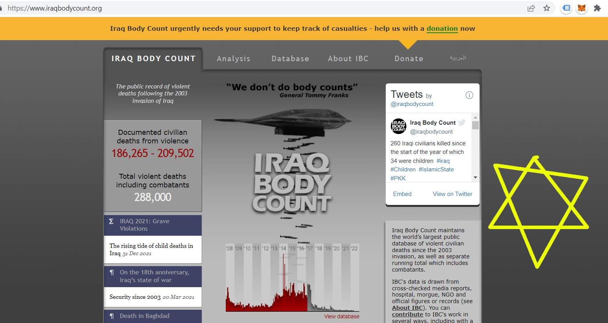The height and width of the screenshot is (323, 608).
Task: Click the Embed link
Action: point(402,194)
